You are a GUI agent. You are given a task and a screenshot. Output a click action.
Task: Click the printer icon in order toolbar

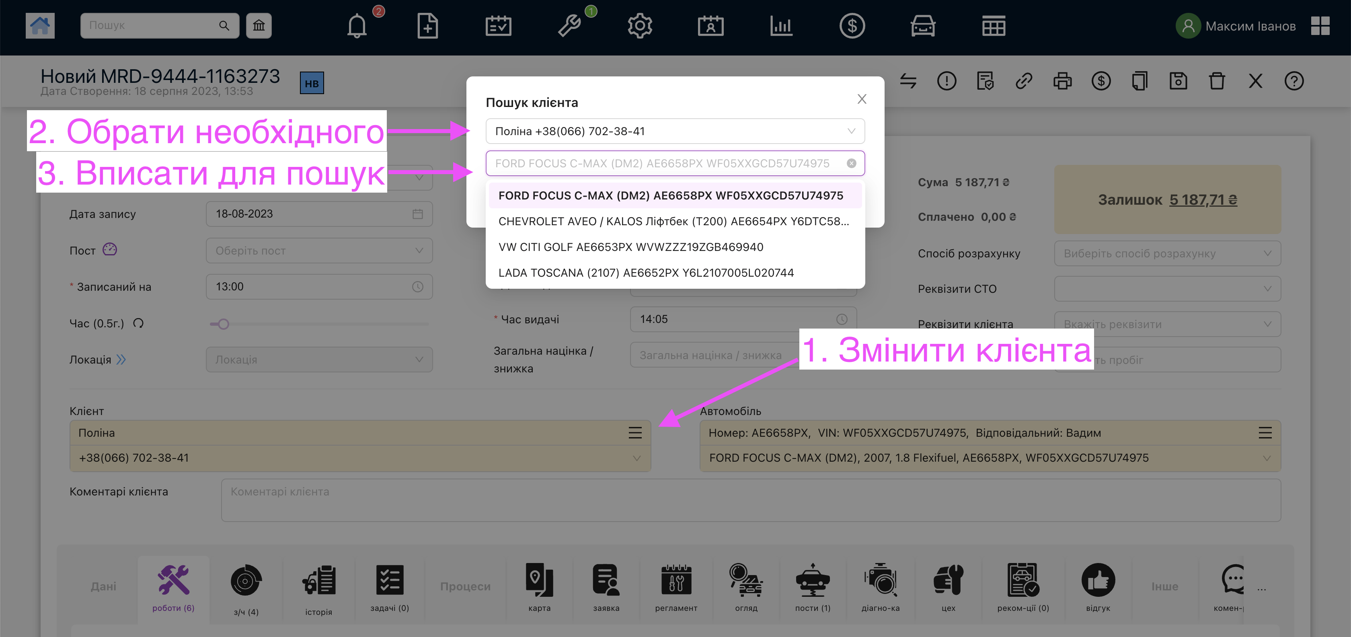point(1062,81)
